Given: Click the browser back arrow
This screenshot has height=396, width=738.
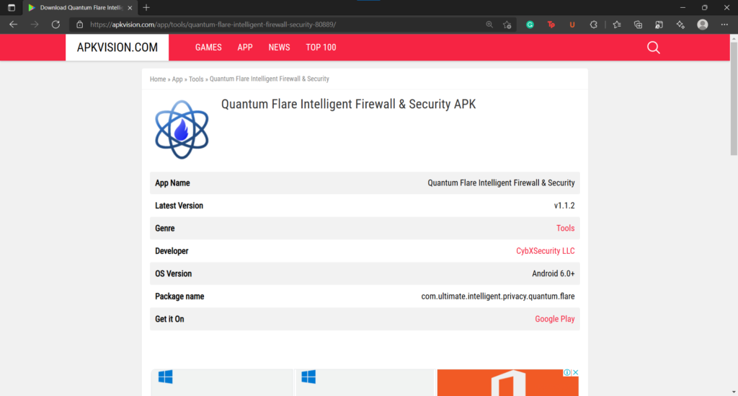Looking at the screenshot, I should pos(13,25).
